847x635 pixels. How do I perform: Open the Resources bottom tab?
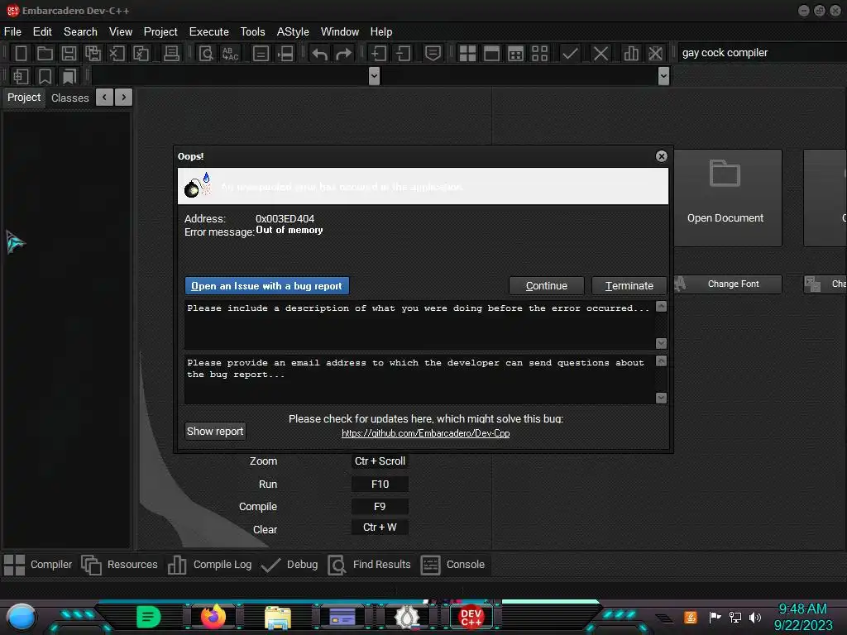[x=119, y=565]
